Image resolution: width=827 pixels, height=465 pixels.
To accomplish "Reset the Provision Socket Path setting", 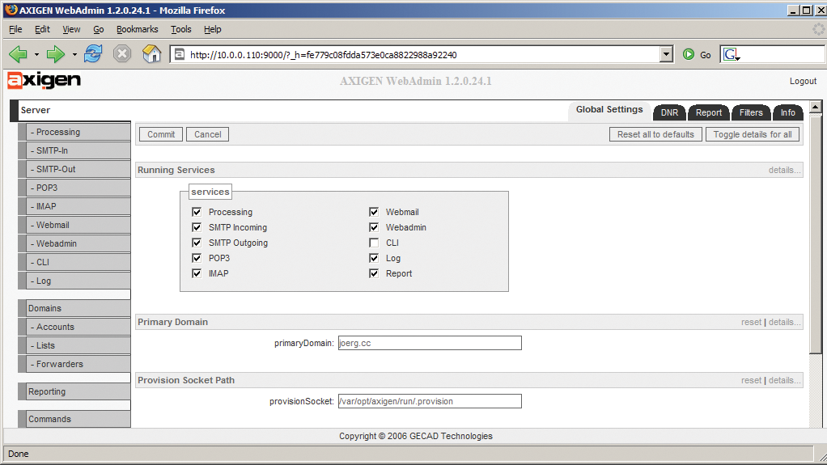I will pos(751,380).
